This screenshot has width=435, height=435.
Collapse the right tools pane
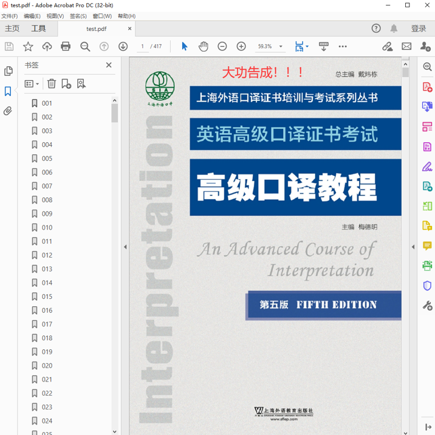pos(413,247)
